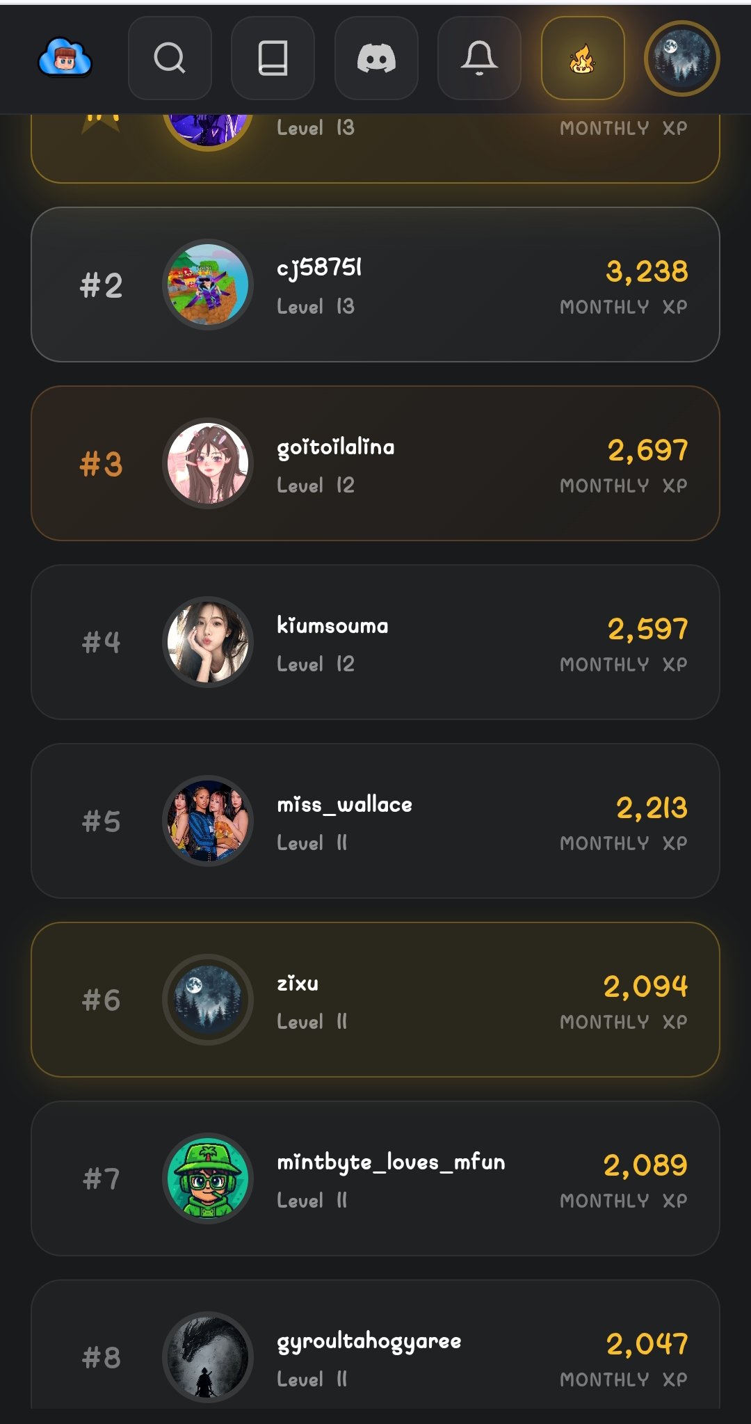Open the miss_wallace username link
Image resolution: width=751 pixels, height=1424 pixels.
coord(344,804)
